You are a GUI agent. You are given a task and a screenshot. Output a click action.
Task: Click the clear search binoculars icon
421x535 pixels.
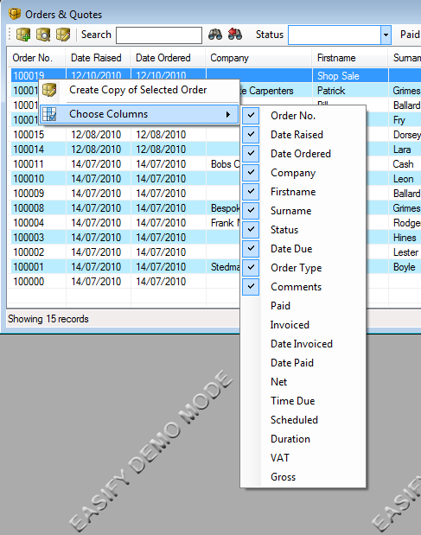pos(235,34)
